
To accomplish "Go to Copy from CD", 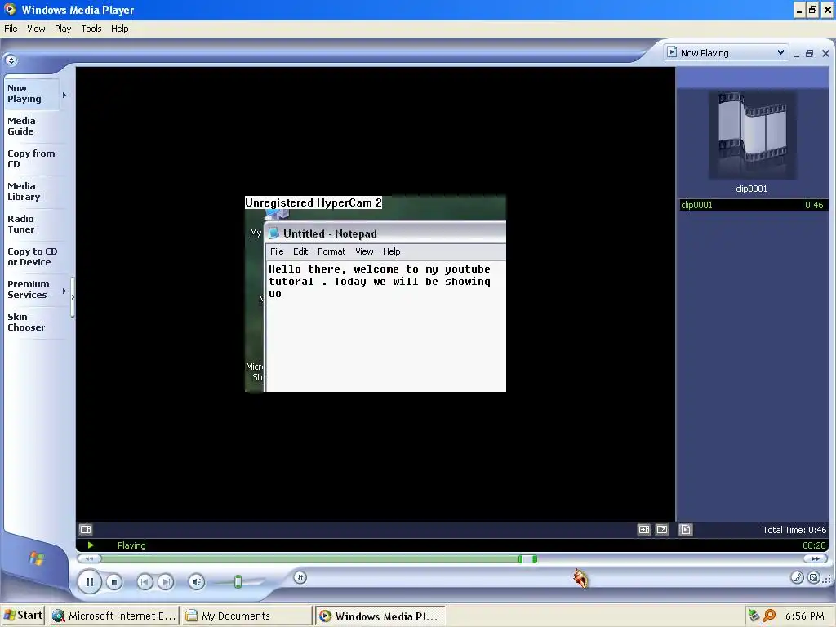I will (x=31, y=158).
